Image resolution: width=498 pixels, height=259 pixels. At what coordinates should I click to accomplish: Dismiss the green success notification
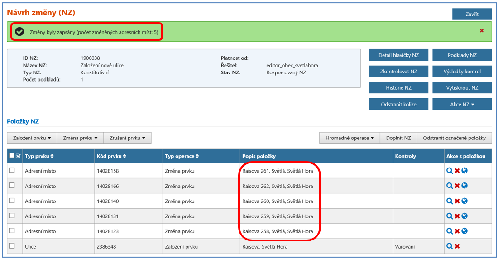click(481, 31)
